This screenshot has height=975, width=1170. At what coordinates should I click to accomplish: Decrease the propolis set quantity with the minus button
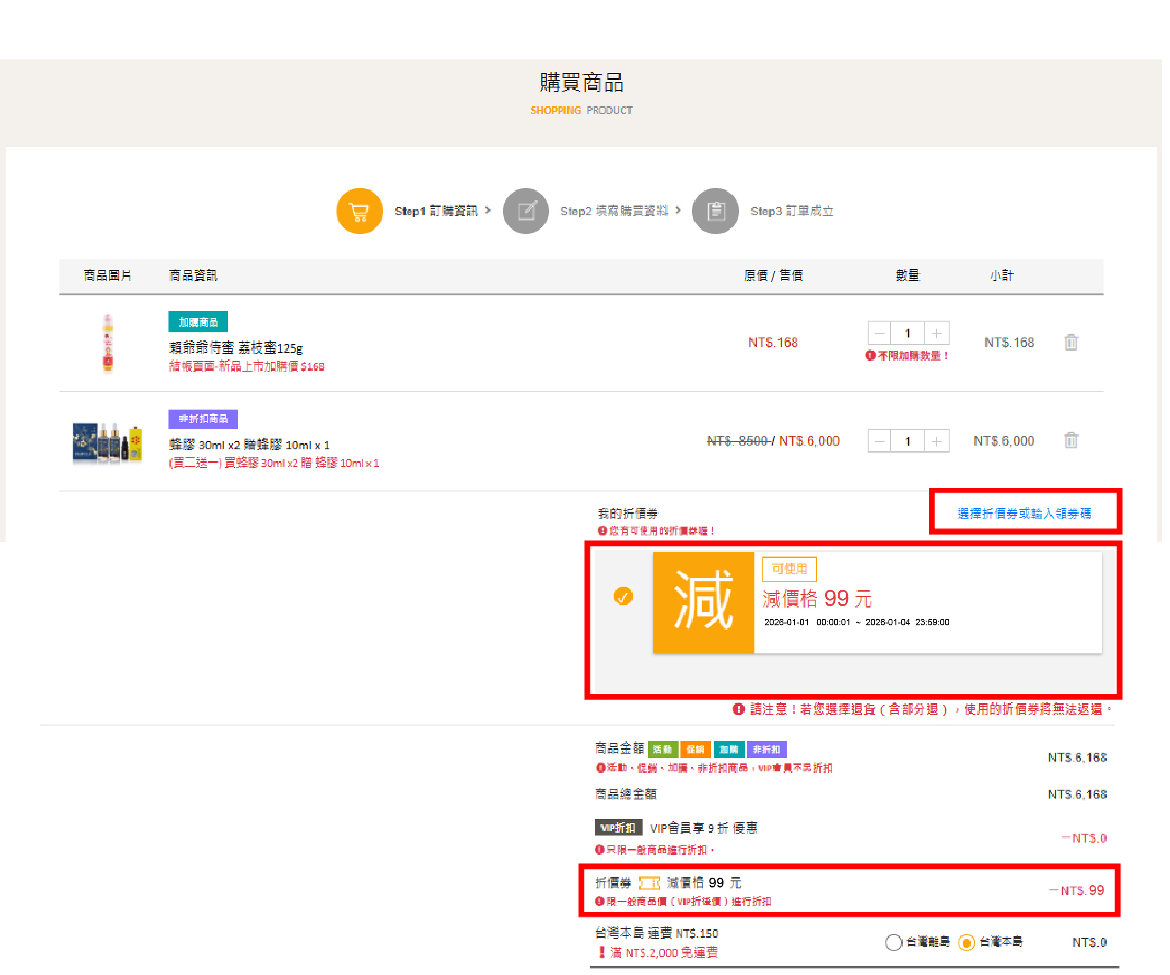pos(878,441)
